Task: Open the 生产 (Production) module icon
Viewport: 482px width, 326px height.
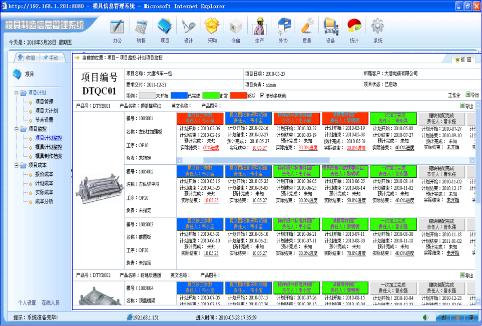Action: (x=259, y=26)
